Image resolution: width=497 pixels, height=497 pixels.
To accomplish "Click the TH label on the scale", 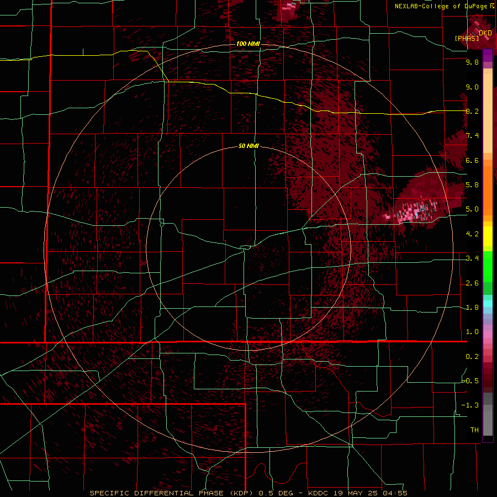I will click(474, 430).
